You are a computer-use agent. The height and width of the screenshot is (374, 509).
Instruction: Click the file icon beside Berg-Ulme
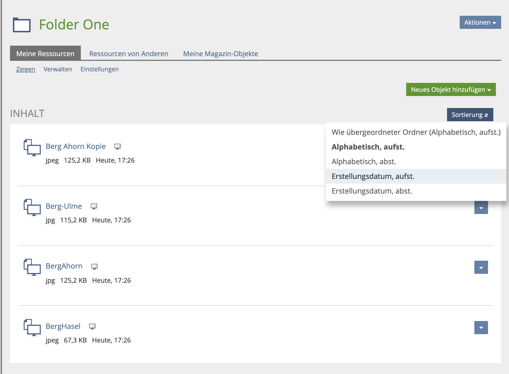tap(32, 207)
